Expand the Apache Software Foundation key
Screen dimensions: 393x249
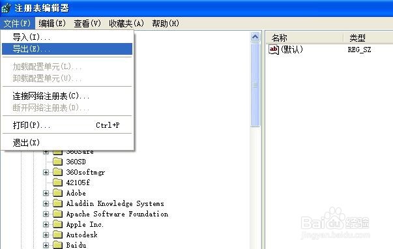46,214
